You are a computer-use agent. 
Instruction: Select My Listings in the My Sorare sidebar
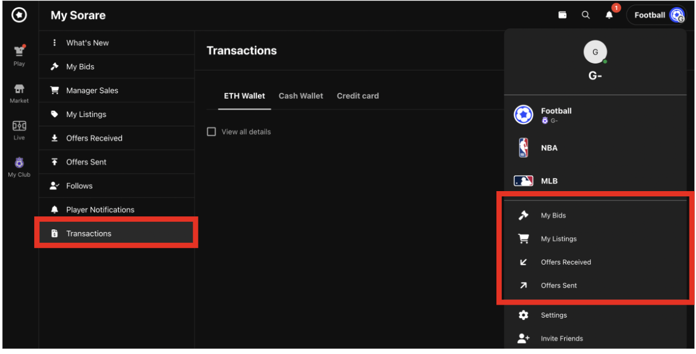[117, 114]
